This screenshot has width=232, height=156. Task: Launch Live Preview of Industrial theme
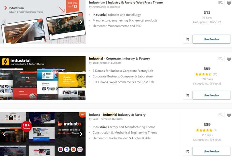point(211,95)
